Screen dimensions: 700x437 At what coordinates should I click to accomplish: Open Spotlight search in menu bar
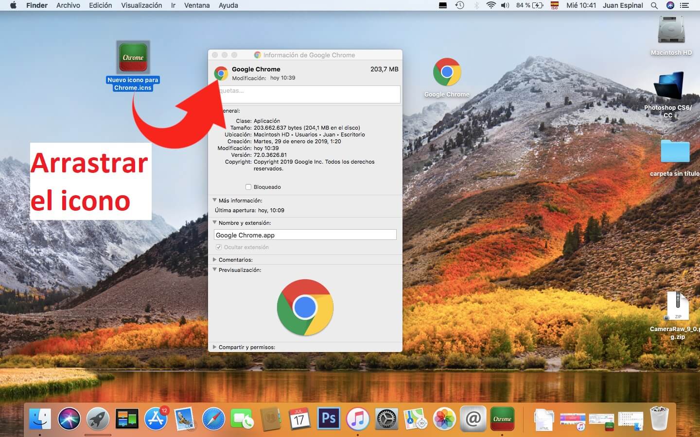654,5
